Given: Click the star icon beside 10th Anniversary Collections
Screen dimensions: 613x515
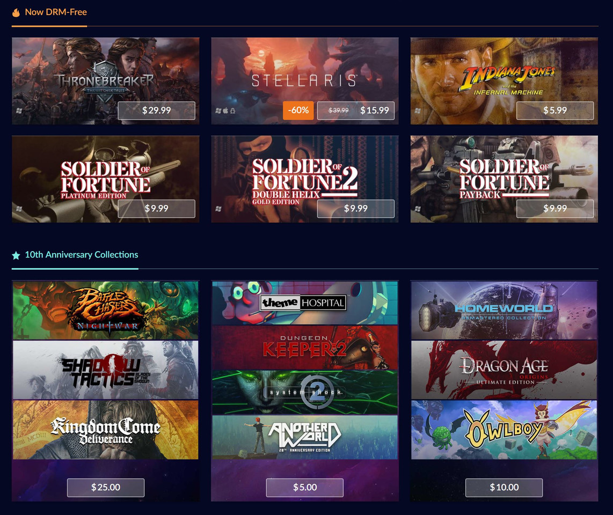Looking at the screenshot, I should click(x=16, y=255).
